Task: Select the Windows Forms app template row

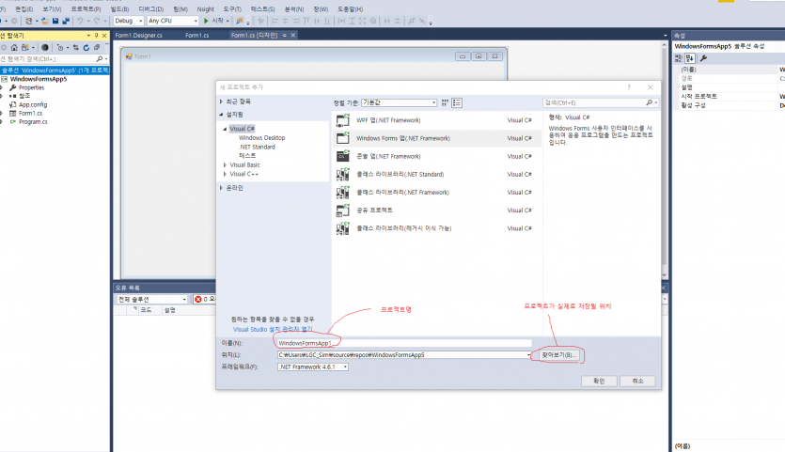Action: pos(436,138)
